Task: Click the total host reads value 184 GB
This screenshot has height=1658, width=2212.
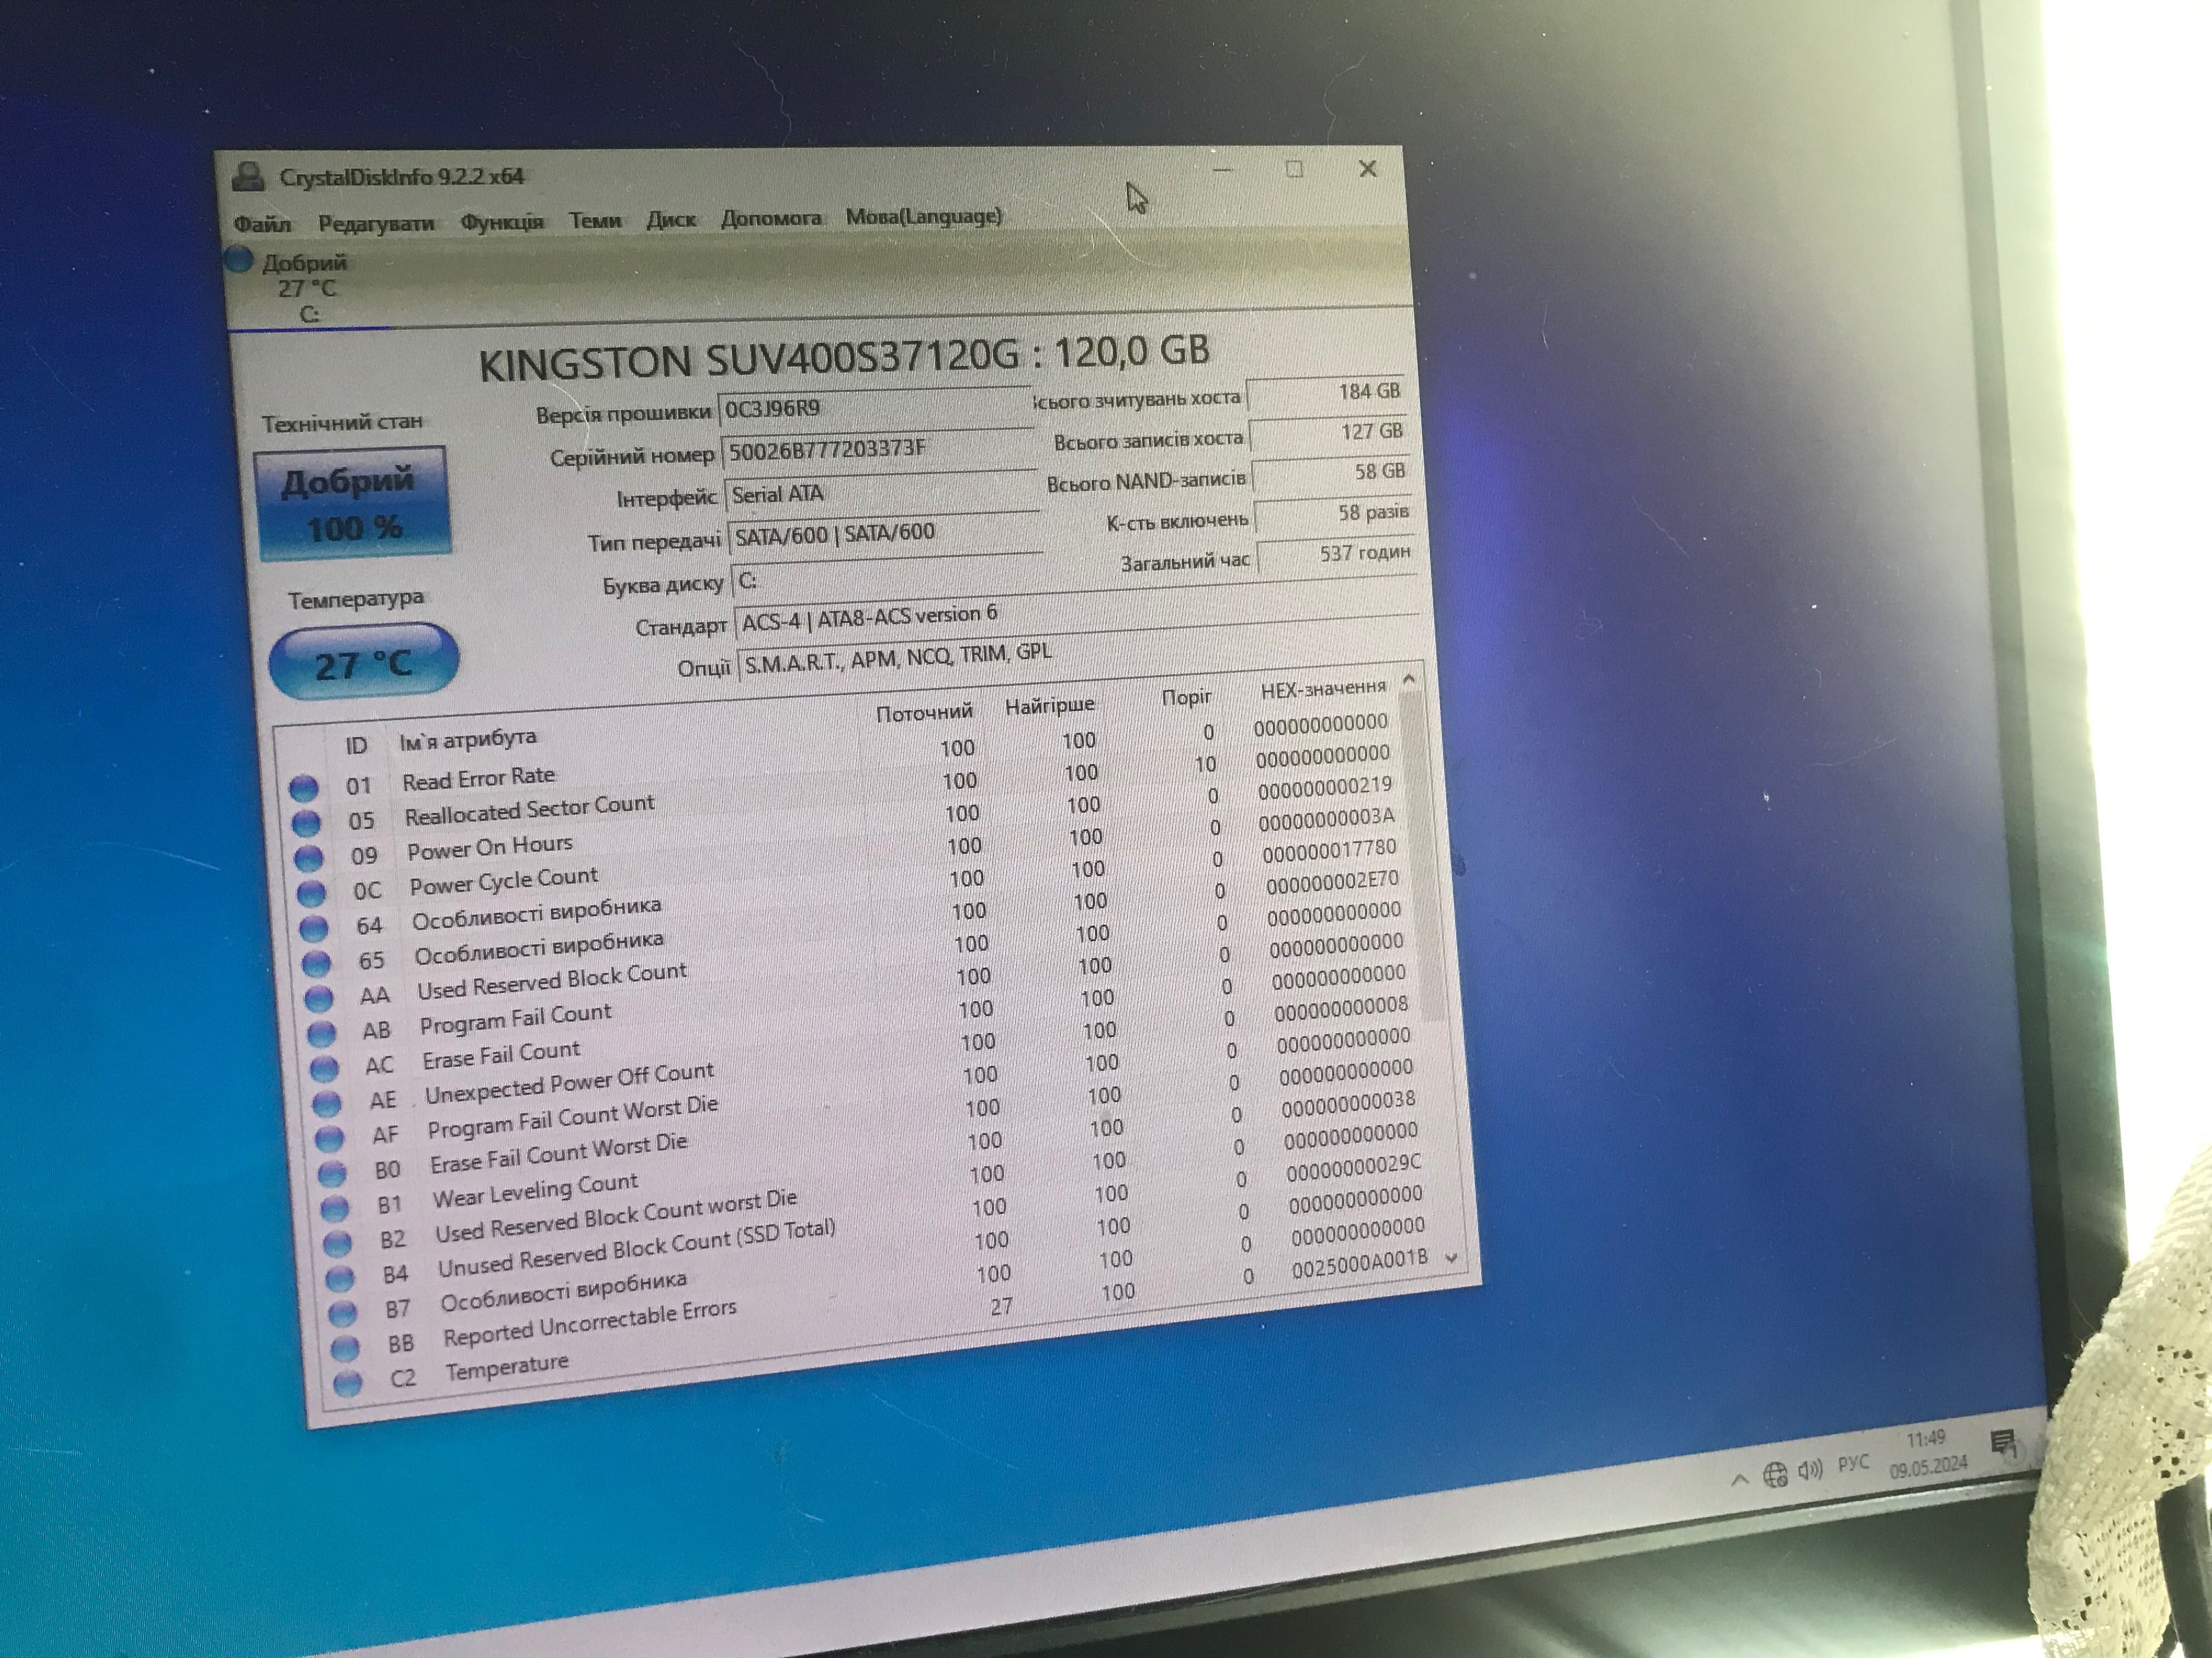Action: point(1326,393)
